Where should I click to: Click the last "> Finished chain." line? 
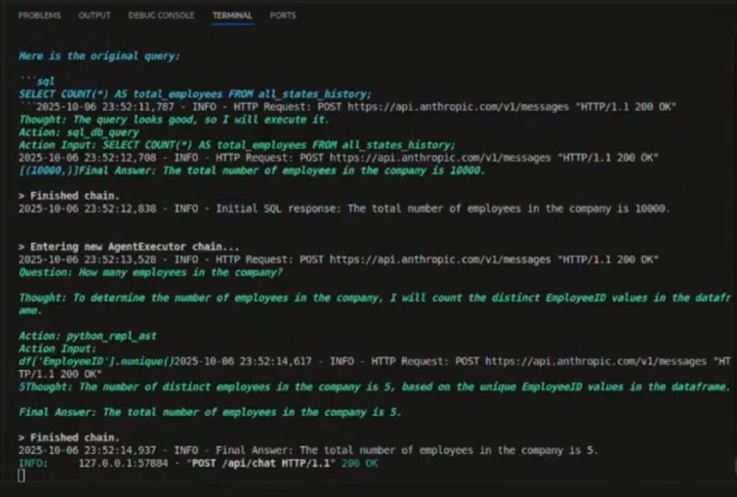(x=69, y=438)
